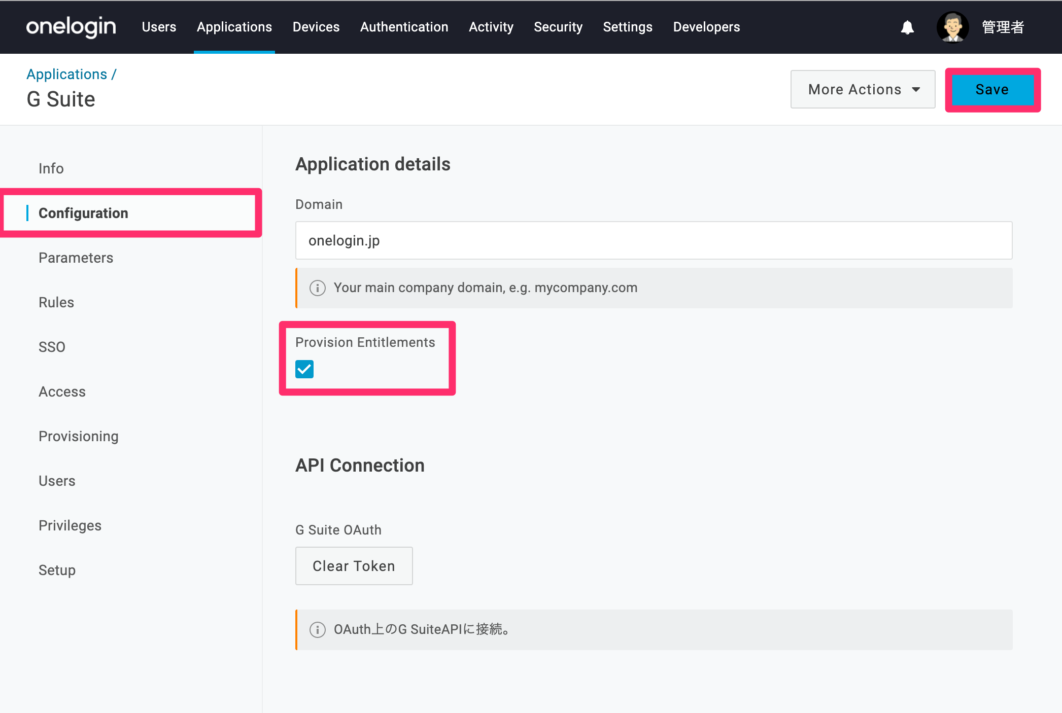Click the API Connection heading
This screenshot has width=1062, height=713.
pyautogui.click(x=360, y=466)
